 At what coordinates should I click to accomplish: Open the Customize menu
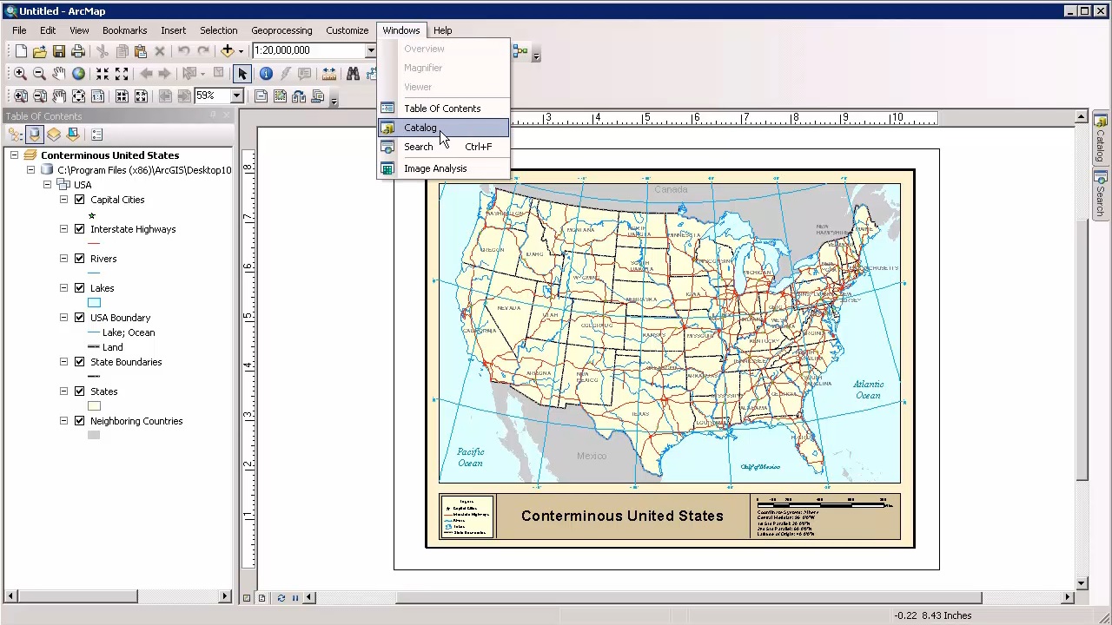347,30
